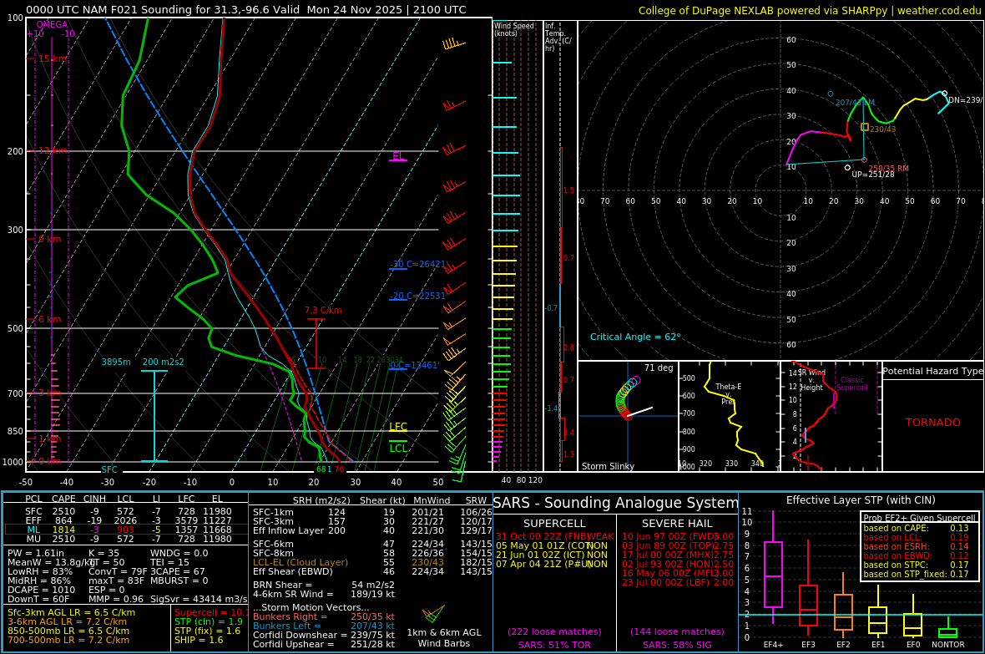Image resolution: width=985 pixels, height=654 pixels.
Task: Click the (222 loose matches) text
Action: point(555,631)
